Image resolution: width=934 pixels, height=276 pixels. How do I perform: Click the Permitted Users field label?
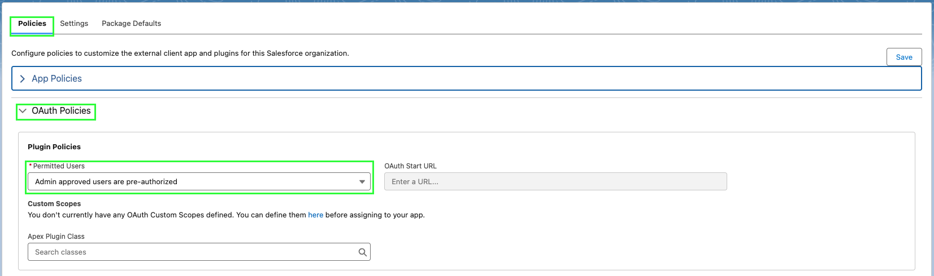click(x=59, y=166)
